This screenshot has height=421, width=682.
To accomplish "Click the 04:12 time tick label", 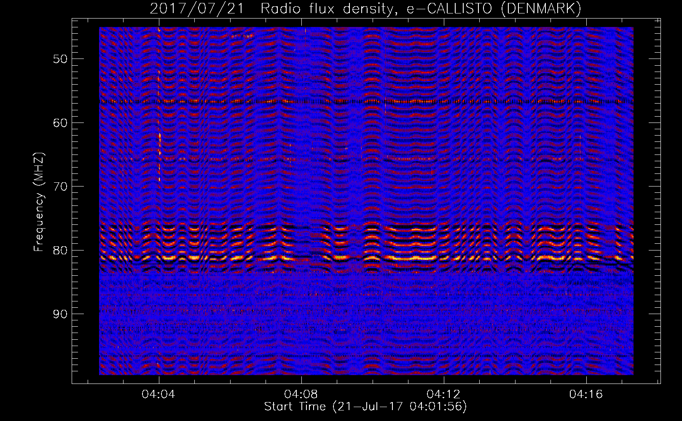I will click(443, 394).
